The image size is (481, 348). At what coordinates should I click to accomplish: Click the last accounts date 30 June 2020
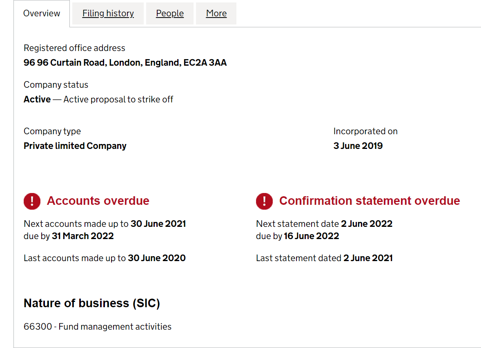[x=157, y=258]
